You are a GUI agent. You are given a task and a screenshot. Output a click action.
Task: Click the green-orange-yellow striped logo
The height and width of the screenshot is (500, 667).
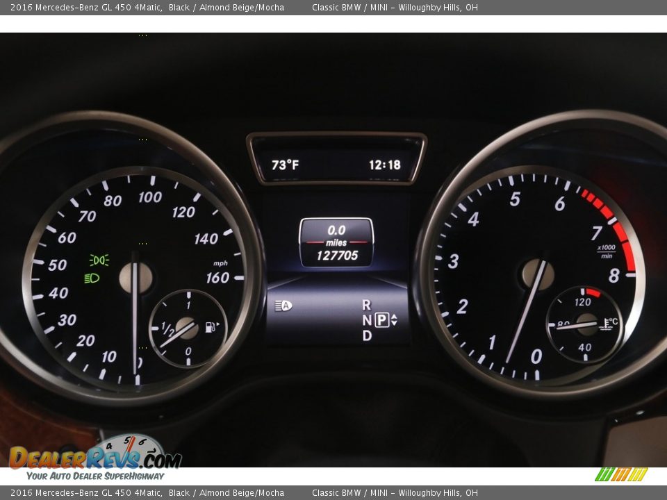pos(621,474)
